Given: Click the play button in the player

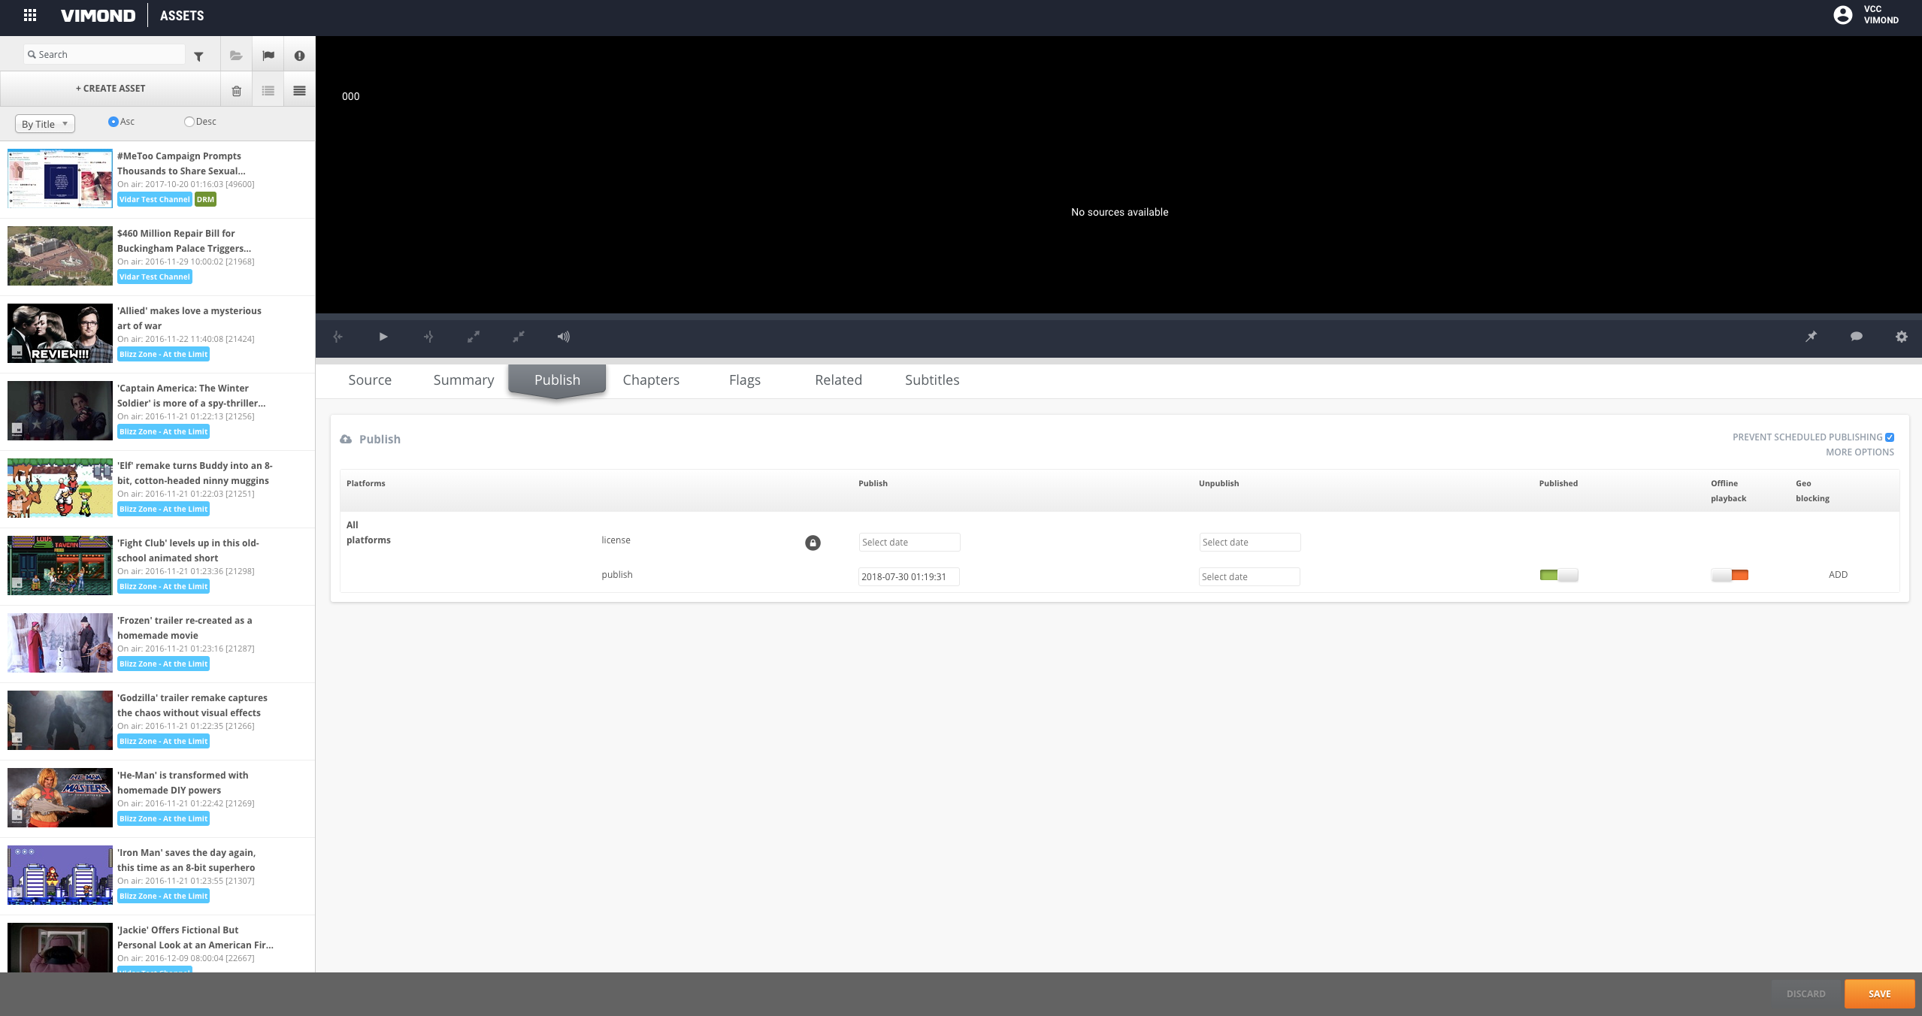Looking at the screenshot, I should 383,337.
